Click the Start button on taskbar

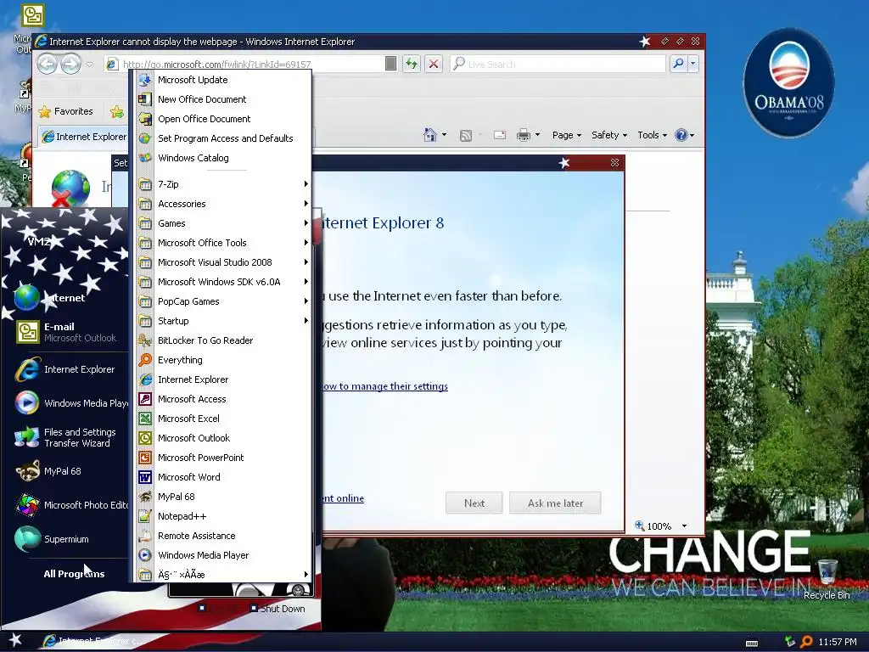tap(15, 641)
